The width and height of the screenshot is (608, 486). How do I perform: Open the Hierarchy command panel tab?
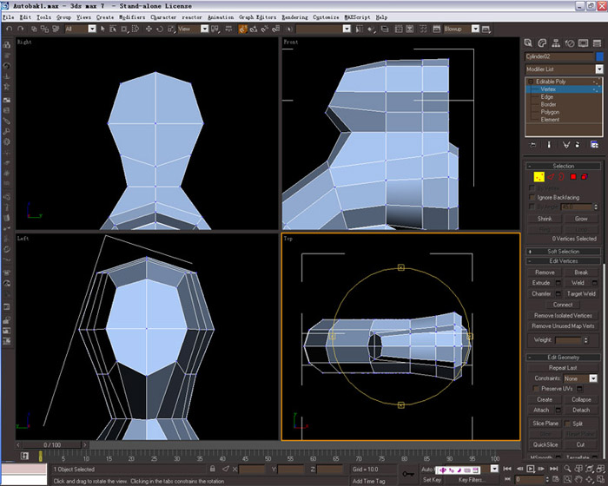coord(556,43)
